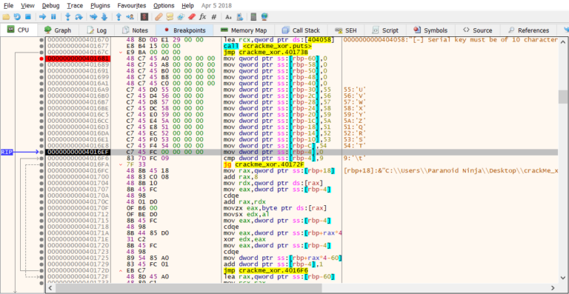This screenshot has width=569, height=294.
Task: Toggle breakpoint bullet at address 0000000000401729
Action: click(x=41, y=264)
